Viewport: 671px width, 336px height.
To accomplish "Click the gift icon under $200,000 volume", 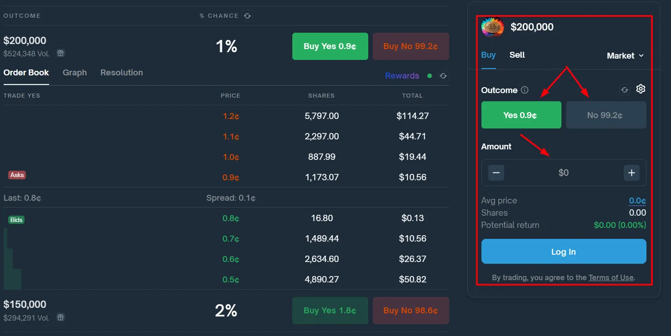I will (x=60, y=53).
